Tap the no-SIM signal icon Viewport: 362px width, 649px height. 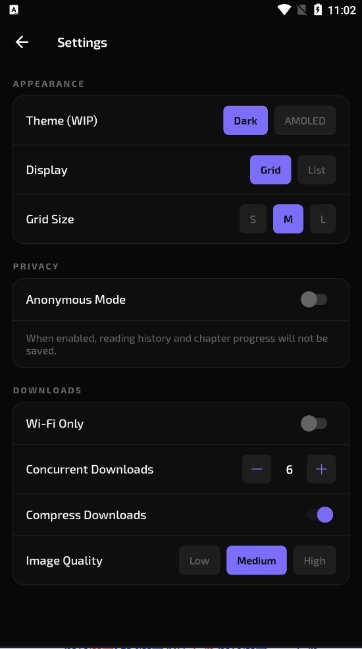point(301,9)
